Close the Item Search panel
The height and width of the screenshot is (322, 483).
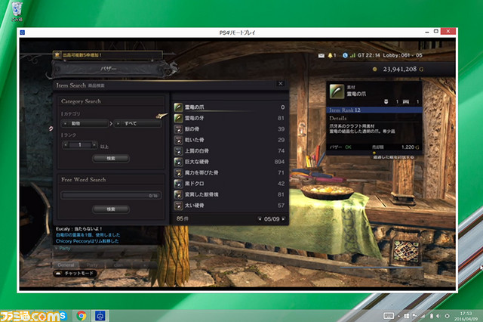(x=280, y=84)
